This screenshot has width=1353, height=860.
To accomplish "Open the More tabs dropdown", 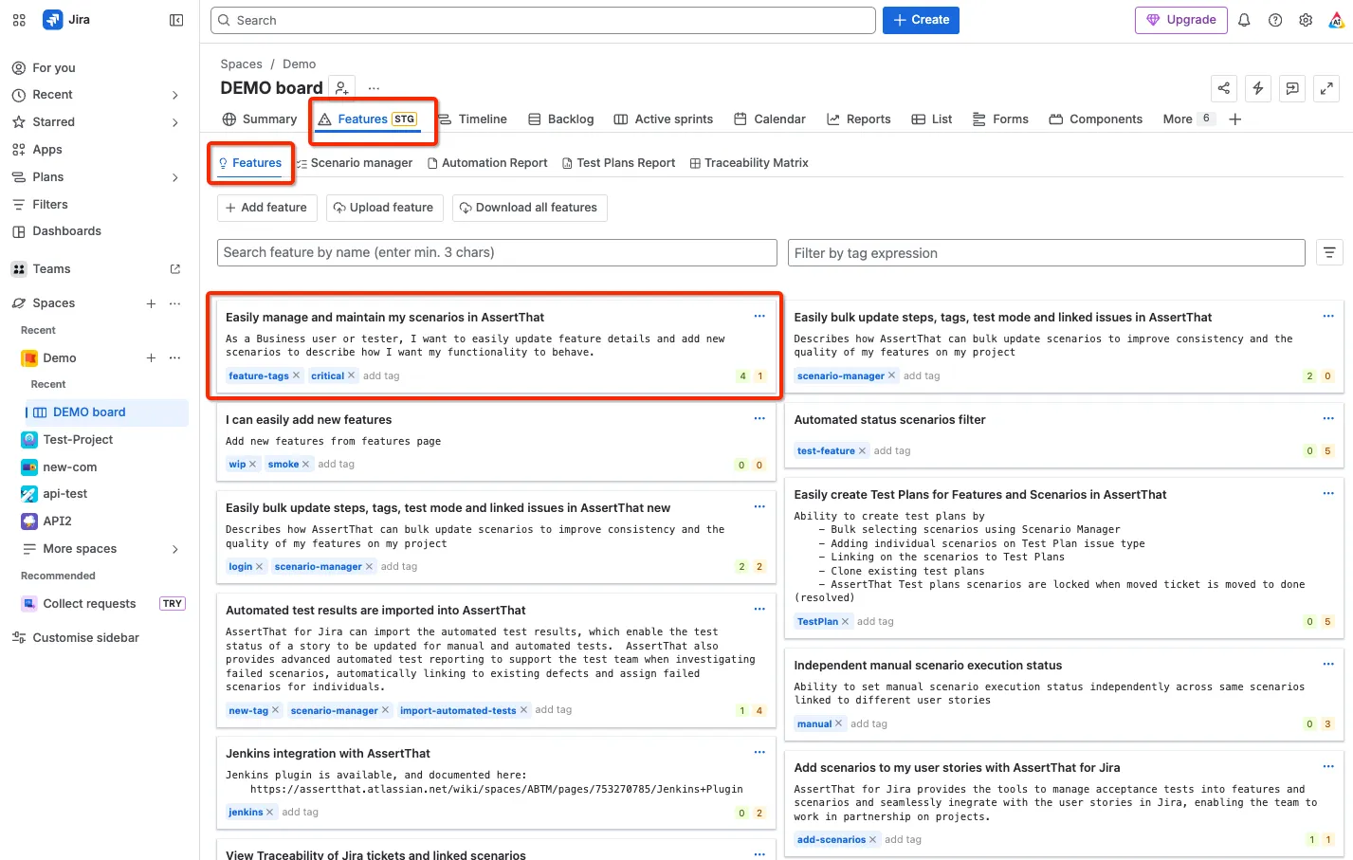I will (1187, 119).
